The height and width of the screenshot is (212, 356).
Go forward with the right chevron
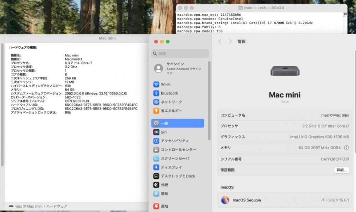[x=230, y=41]
